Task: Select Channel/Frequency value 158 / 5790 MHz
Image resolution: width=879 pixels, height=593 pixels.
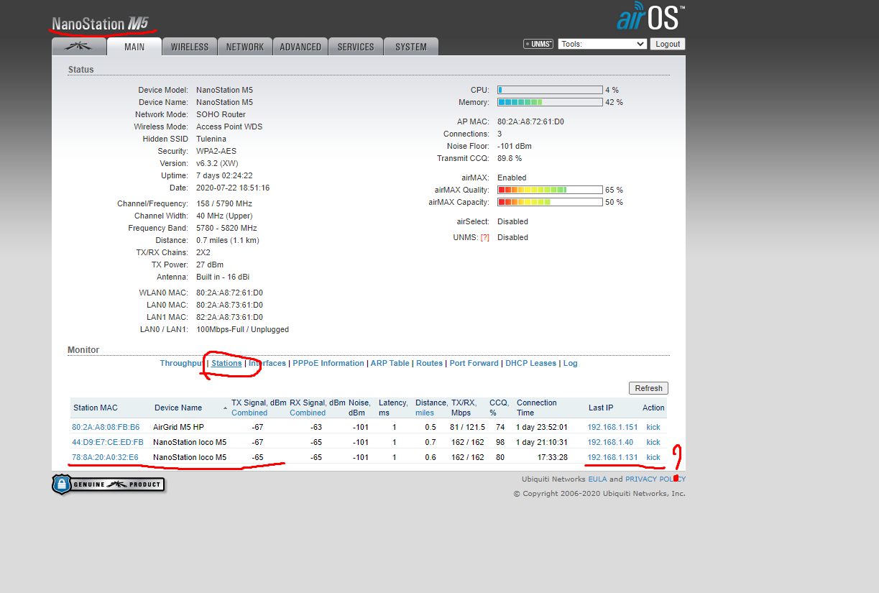Action: pos(224,203)
